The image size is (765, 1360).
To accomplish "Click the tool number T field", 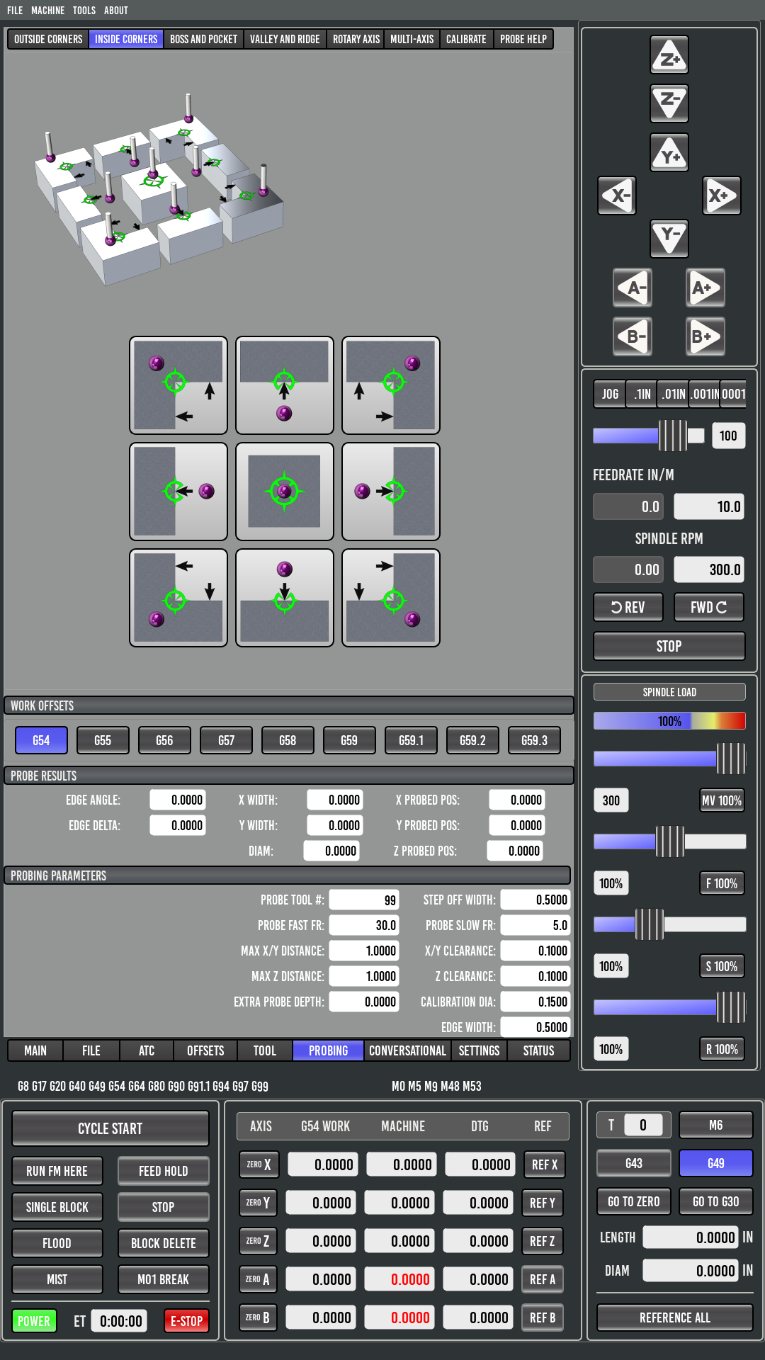I will (643, 1125).
